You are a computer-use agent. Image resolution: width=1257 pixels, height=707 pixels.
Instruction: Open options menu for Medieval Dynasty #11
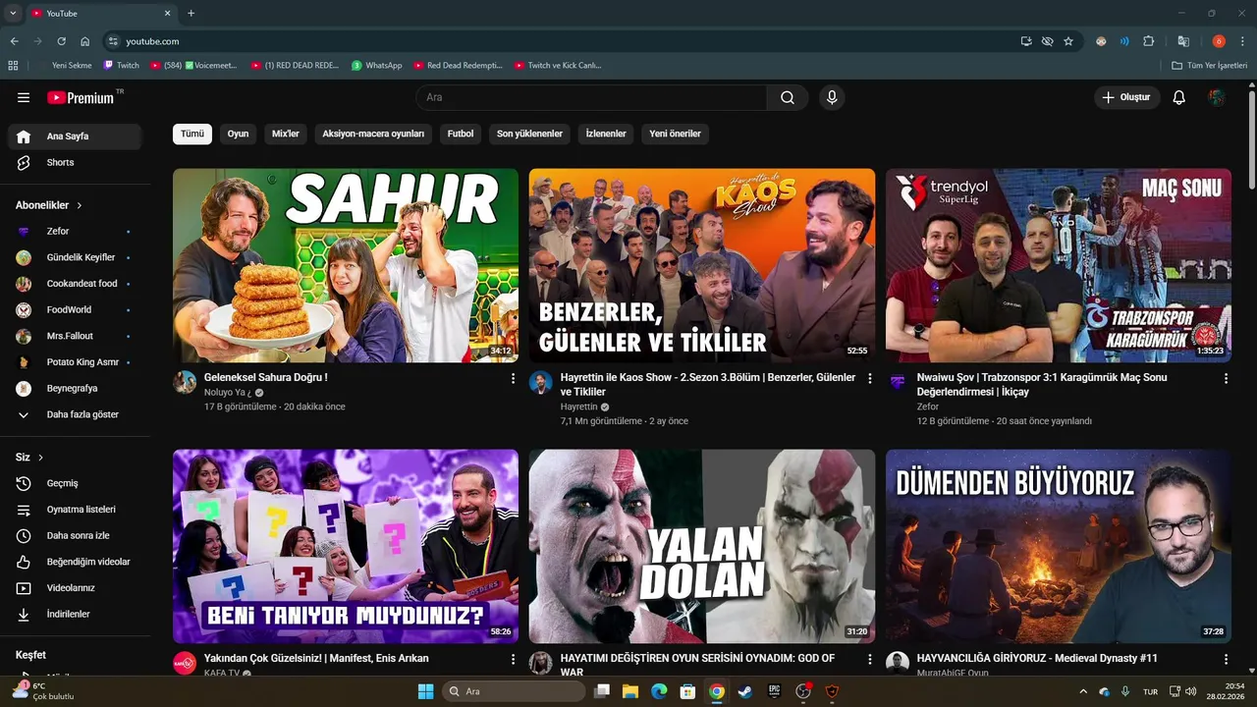coord(1226,659)
